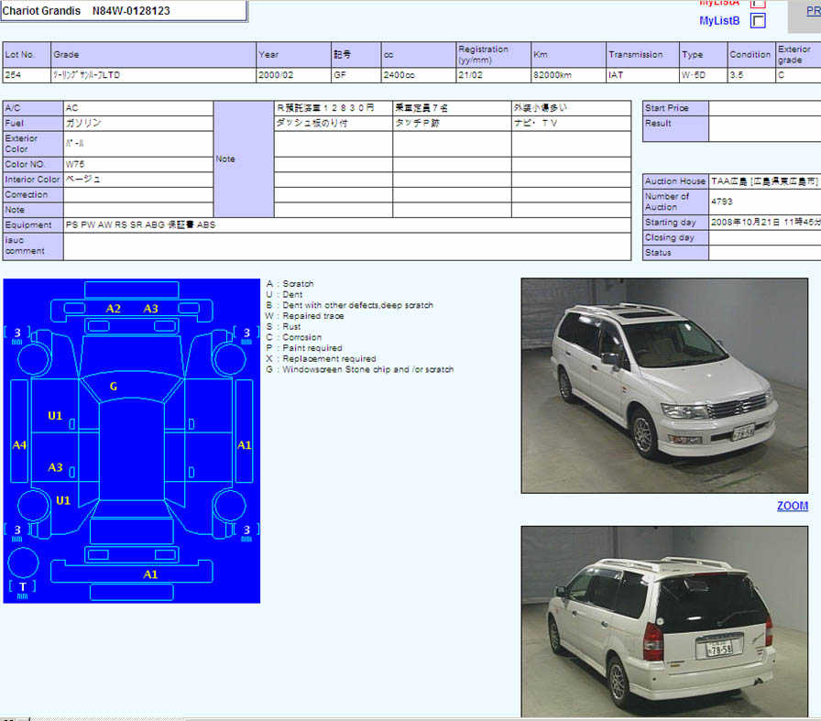Click the Fuel row label

[14, 123]
